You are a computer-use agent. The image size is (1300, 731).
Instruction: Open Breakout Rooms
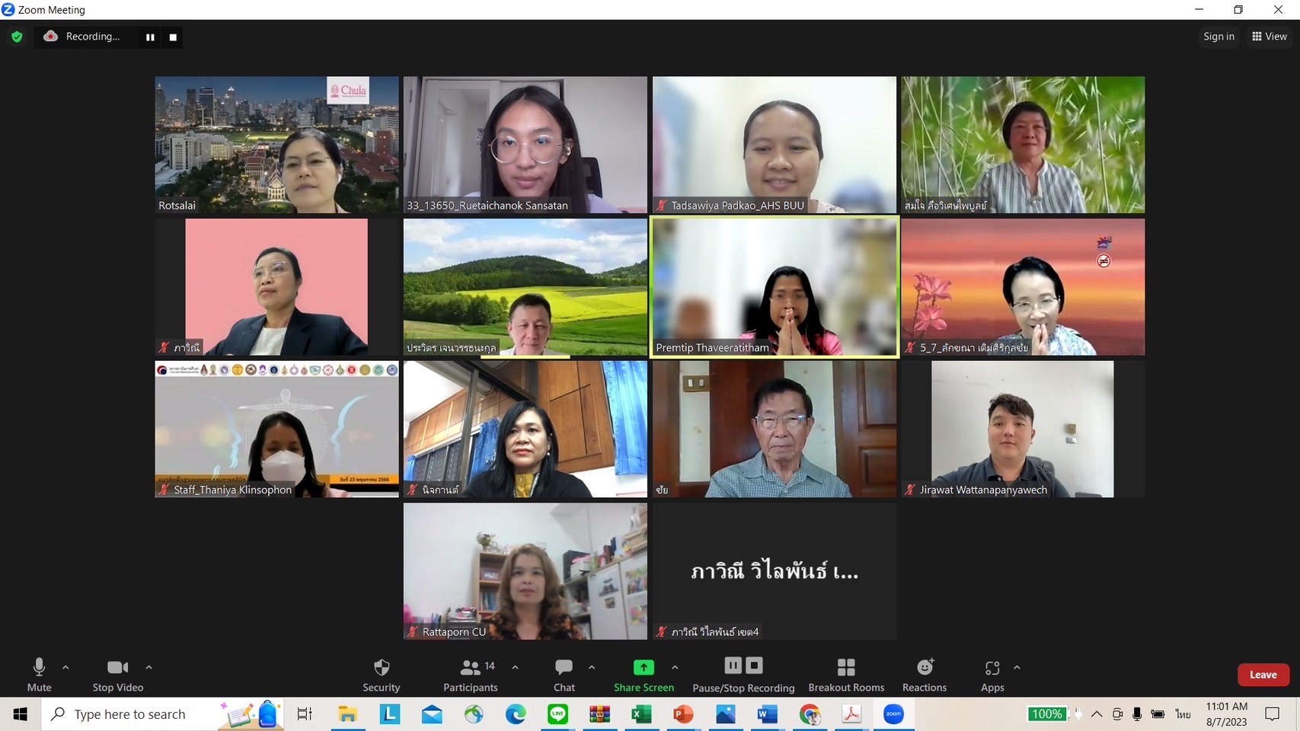click(846, 674)
